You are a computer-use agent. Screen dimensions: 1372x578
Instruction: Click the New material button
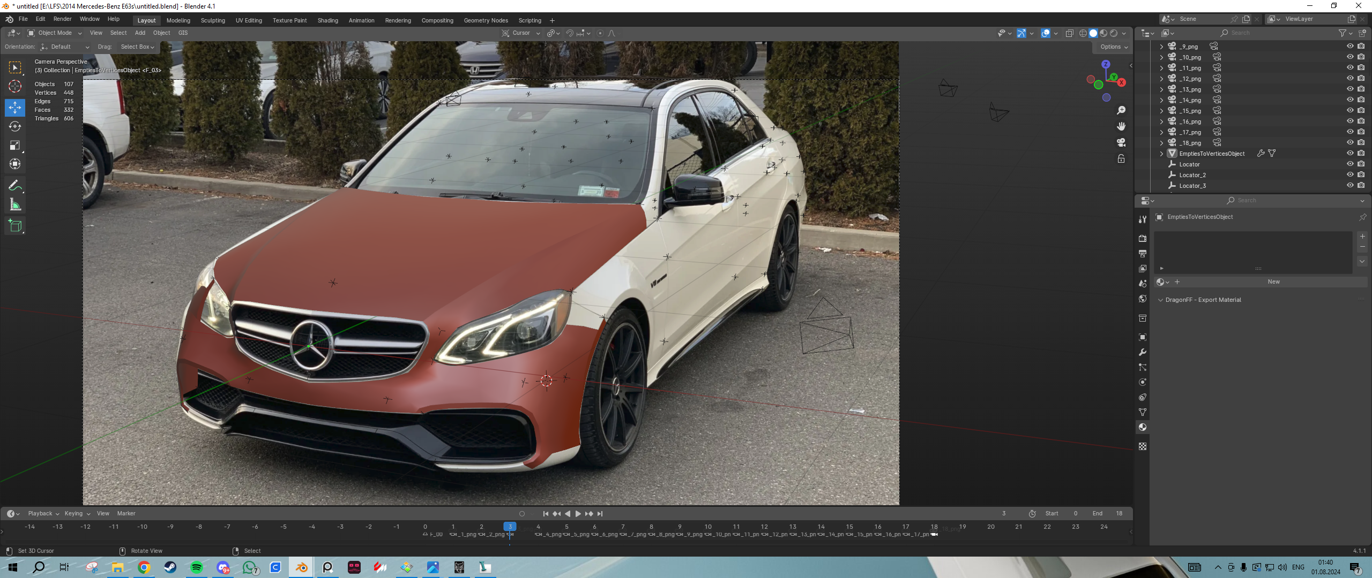(x=1273, y=282)
